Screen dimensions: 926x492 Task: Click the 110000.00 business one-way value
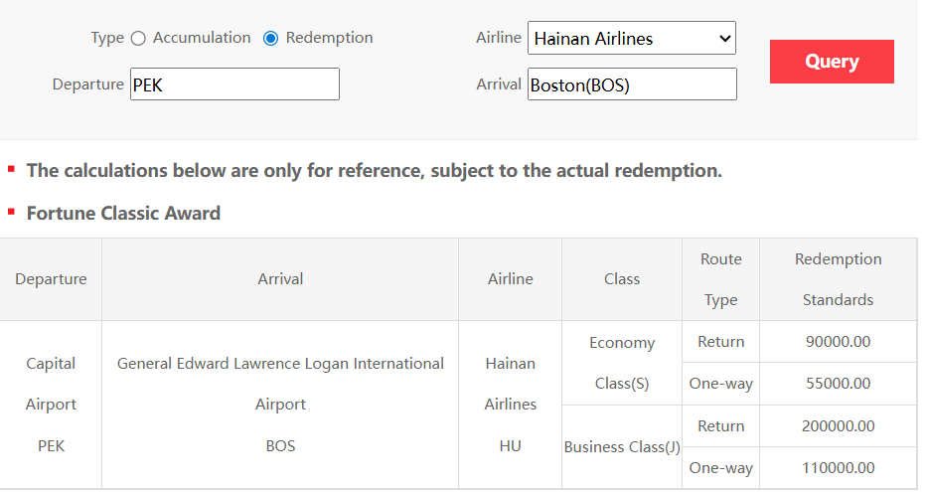click(x=838, y=467)
